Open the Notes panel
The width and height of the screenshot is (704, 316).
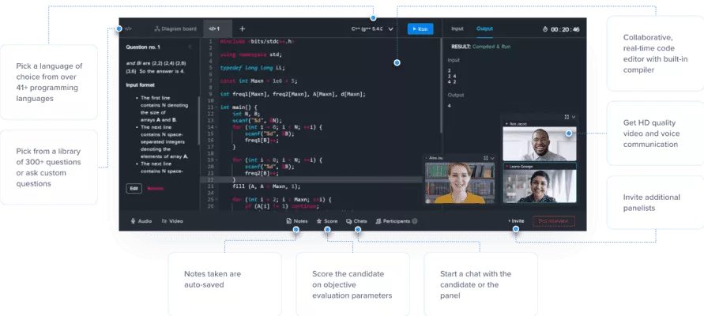[296, 221]
